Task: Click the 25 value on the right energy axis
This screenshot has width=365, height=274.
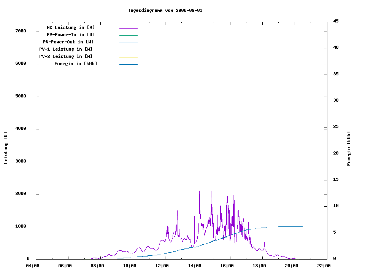Action: [x=336, y=127]
